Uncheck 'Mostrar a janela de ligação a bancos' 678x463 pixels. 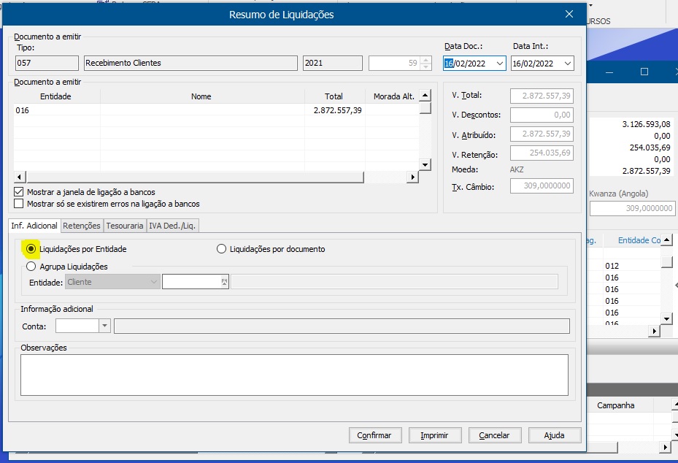pyautogui.click(x=19, y=192)
